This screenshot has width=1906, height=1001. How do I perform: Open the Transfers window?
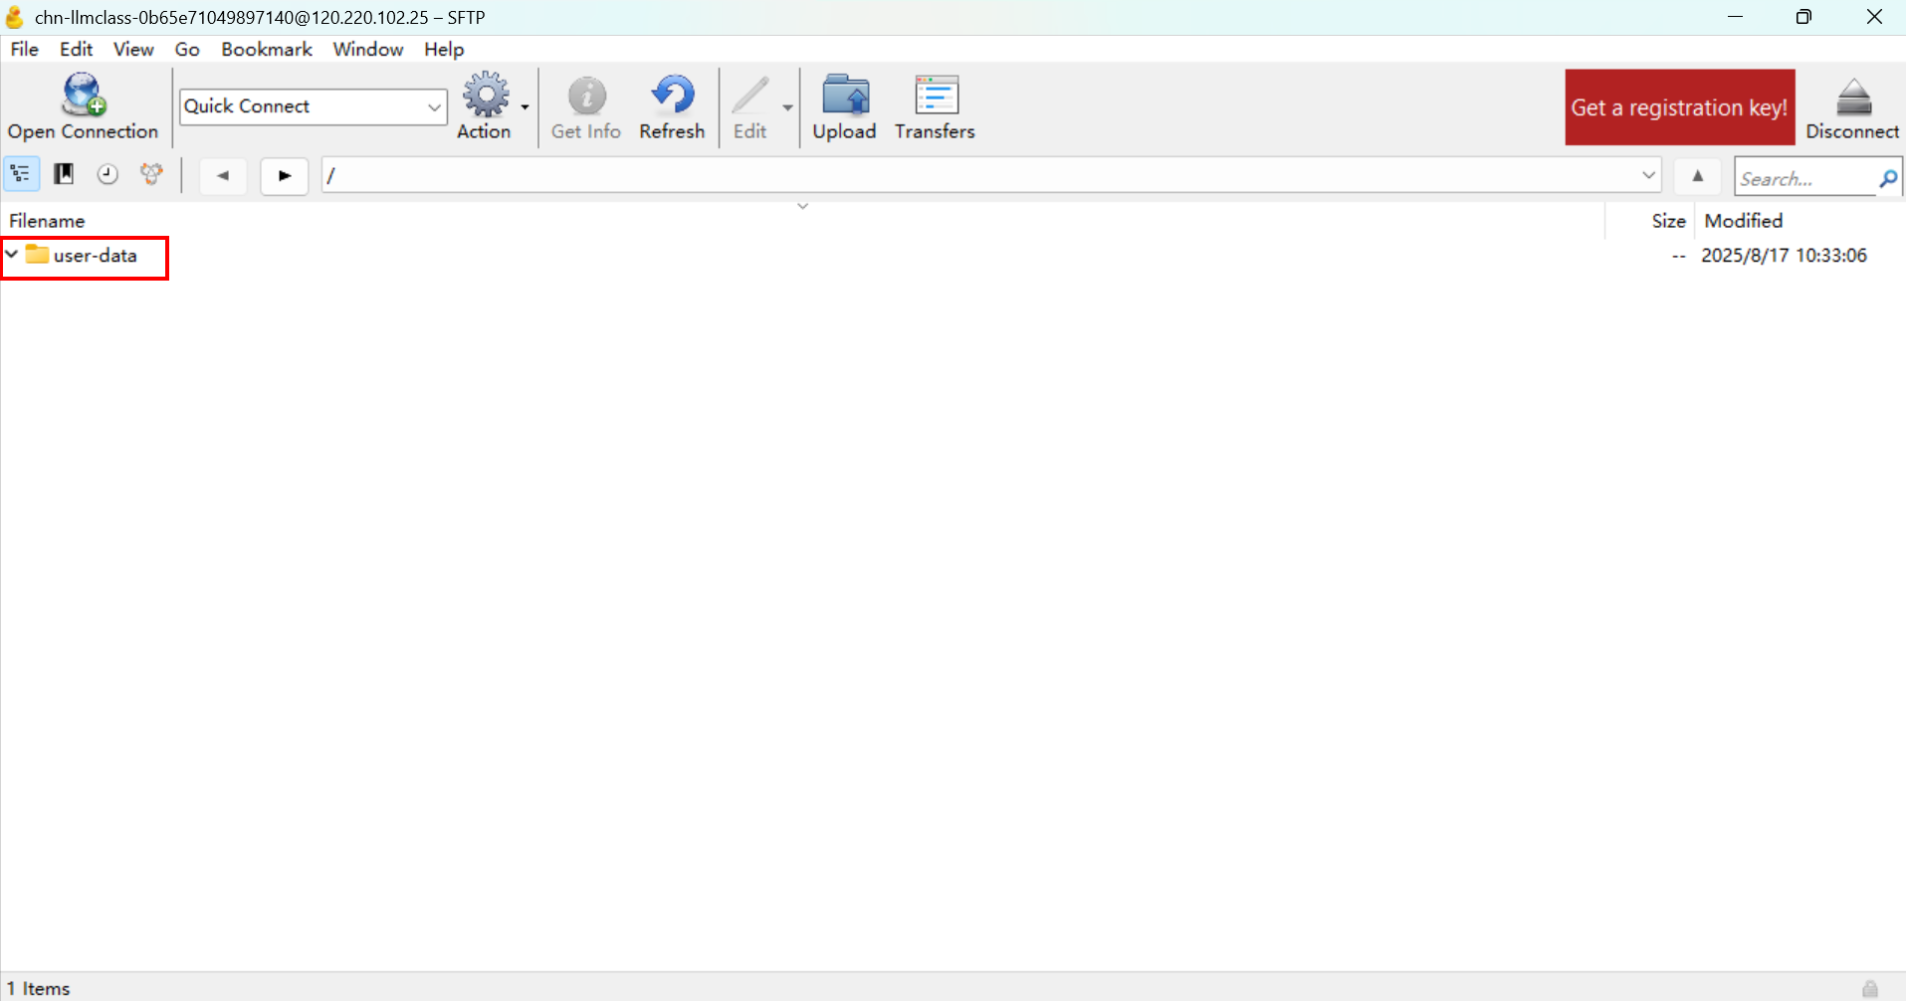coord(934,98)
